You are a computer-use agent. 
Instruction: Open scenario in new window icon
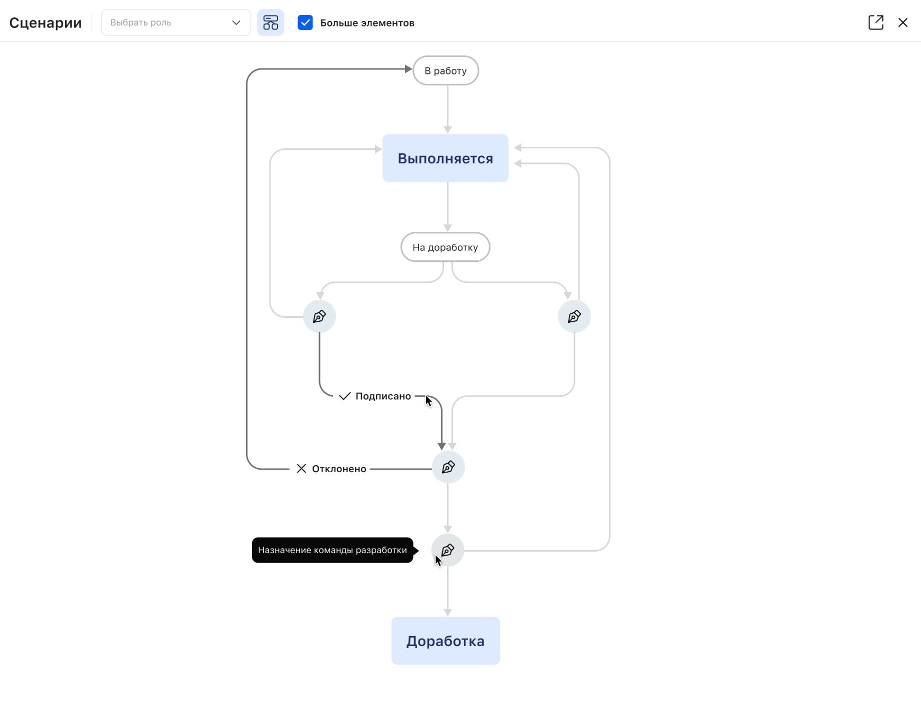tap(875, 22)
